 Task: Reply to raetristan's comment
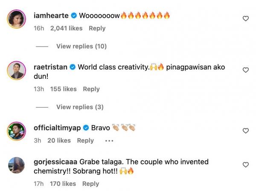coord(91,89)
